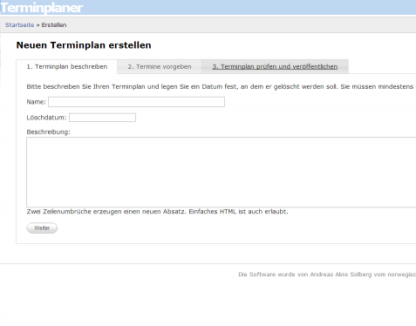This screenshot has width=416, height=326.
Task: Select the '1. Terminplan beschreiben' tab
Action: [x=67, y=66]
